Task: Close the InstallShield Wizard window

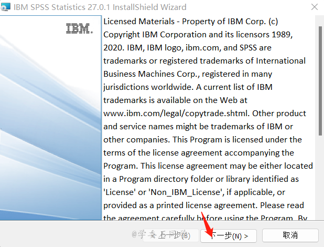Action: [x=314, y=8]
